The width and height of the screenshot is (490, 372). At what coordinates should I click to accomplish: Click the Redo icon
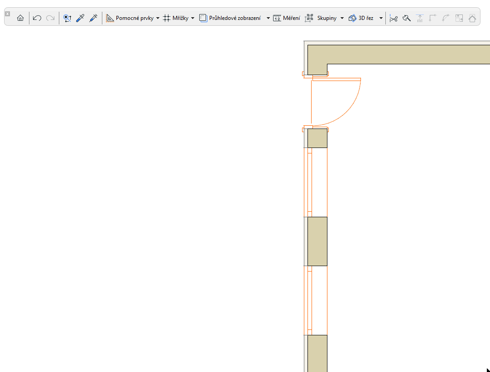pos(50,18)
